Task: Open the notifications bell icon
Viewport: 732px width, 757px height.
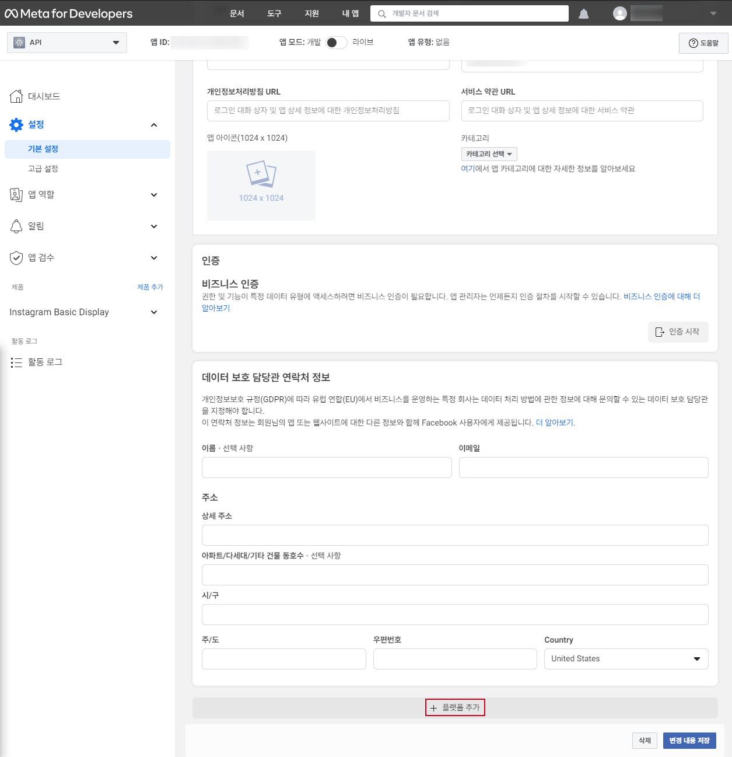Action: [x=583, y=13]
